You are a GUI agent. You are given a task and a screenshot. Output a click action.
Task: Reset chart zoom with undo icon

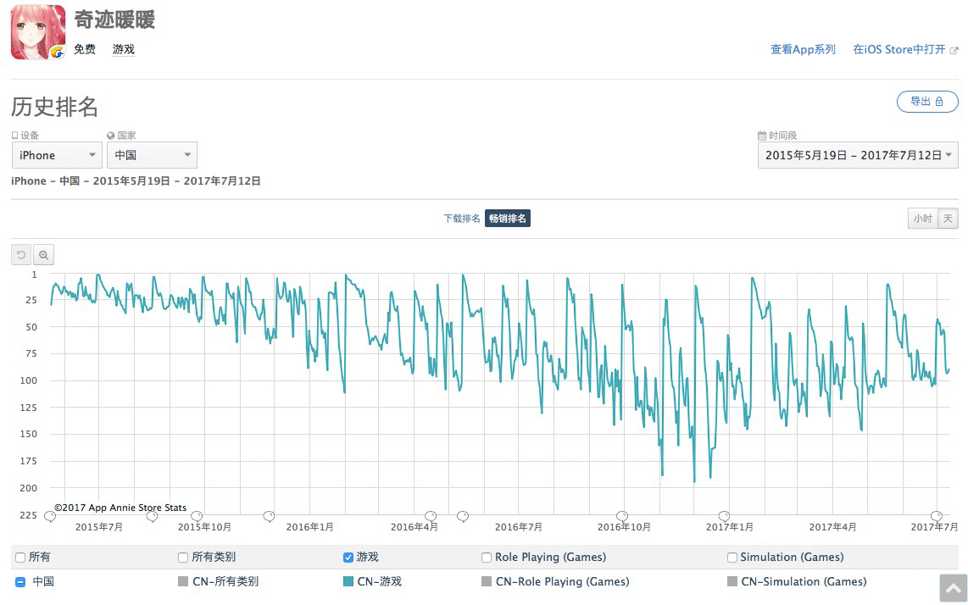coord(21,254)
